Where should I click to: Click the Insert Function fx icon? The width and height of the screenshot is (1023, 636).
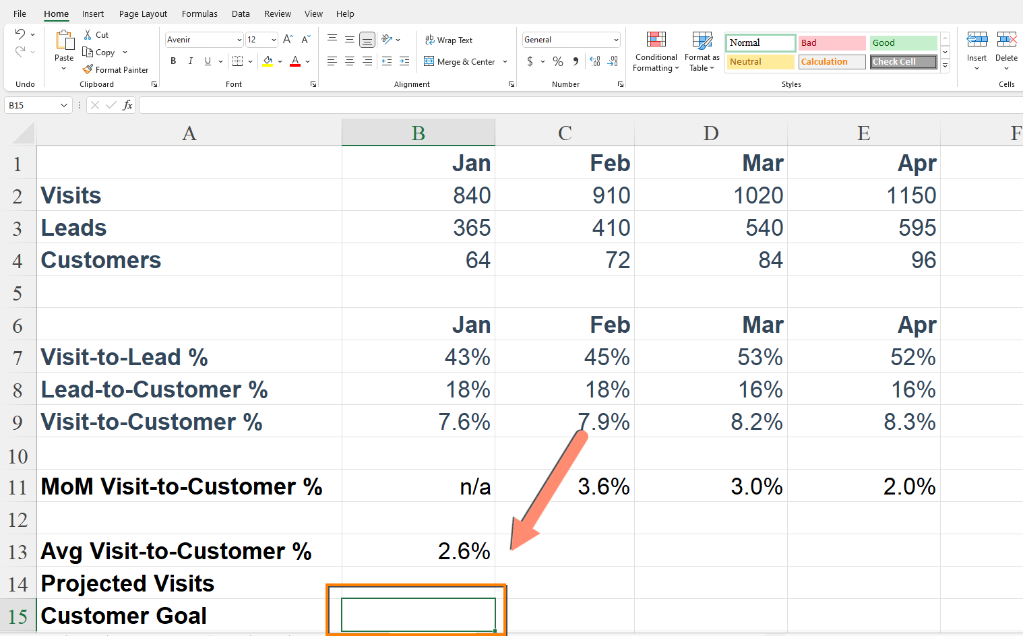pyautogui.click(x=127, y=105)
